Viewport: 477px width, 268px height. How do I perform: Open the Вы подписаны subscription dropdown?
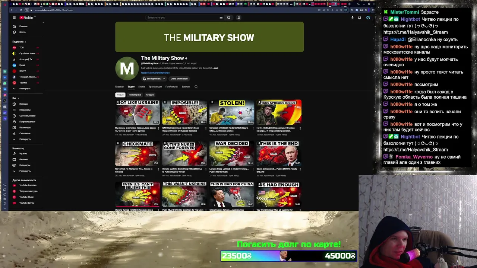(x=154, y=79)
